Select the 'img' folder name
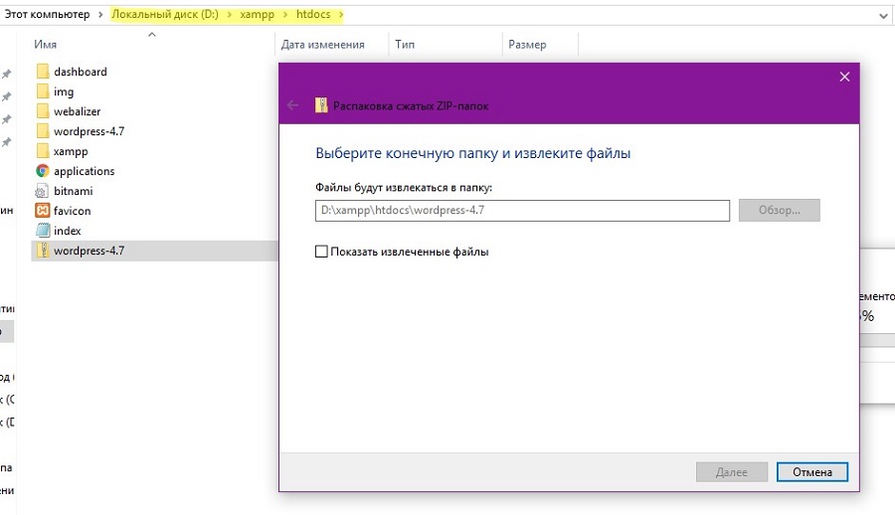895x515 pixels. (x=64, y=91)
